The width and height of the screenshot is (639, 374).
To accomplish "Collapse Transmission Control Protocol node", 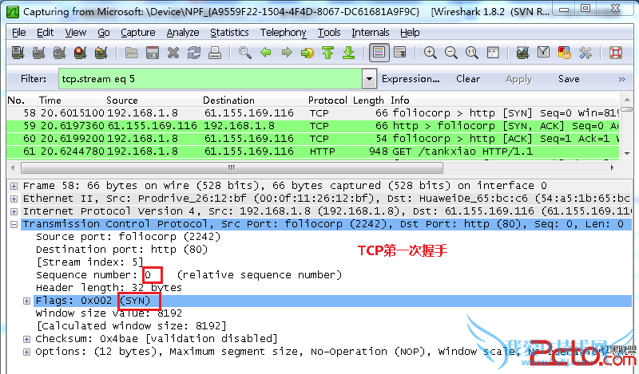I will (x=14, y=224).
